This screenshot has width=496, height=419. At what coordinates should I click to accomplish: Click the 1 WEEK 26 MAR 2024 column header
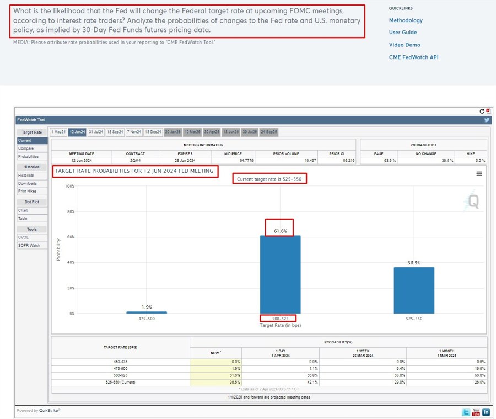pyautogui.click(x=363, y=353)
